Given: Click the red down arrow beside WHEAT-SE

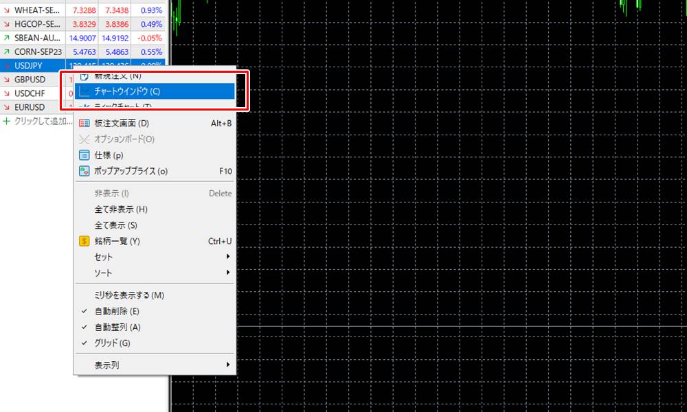Looking at the screenshot, I should pos(7,10).
